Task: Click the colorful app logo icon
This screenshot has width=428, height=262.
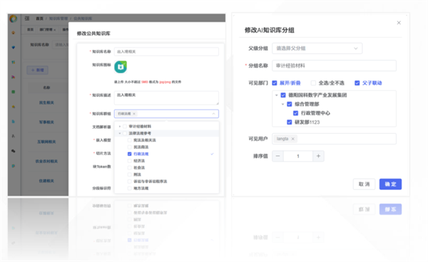Action: (x=13, y=19)
